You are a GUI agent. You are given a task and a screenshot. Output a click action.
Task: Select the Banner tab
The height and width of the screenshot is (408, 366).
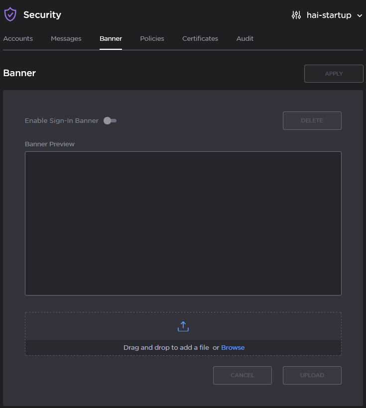[111, 38]
